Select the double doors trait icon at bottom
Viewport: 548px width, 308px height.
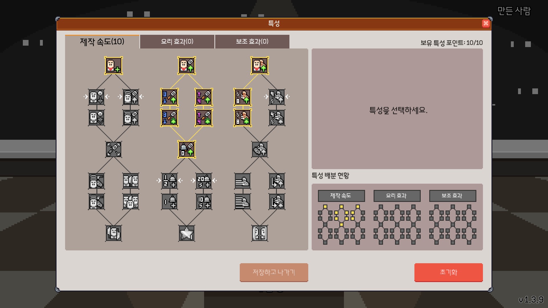[260, 233]
